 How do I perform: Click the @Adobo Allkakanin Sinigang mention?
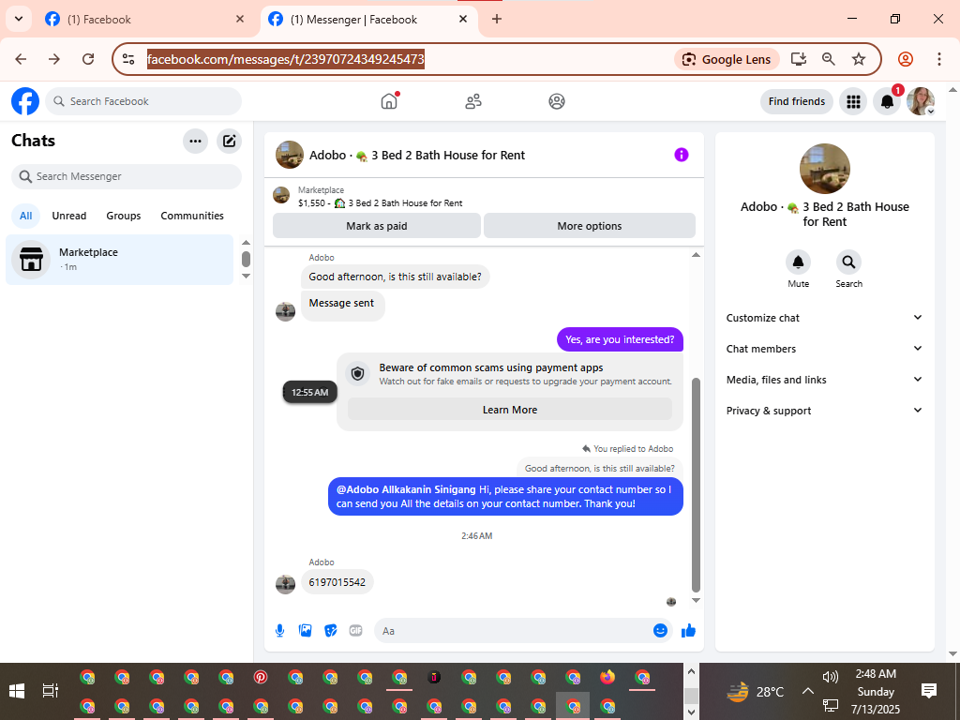(406, 489)
